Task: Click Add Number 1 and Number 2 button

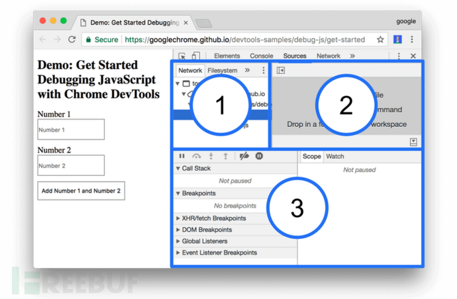Action: 81,191
